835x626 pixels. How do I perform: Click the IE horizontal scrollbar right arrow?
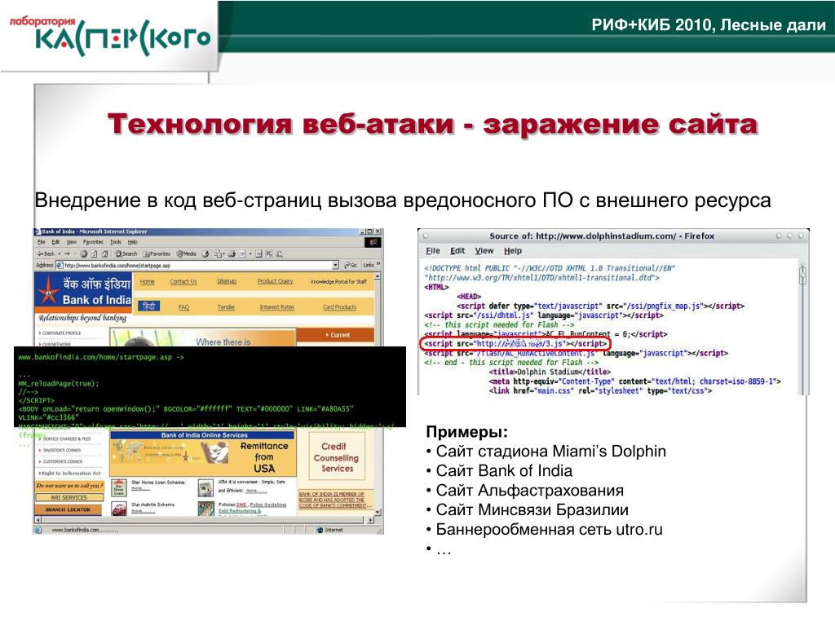pos(371,519)
